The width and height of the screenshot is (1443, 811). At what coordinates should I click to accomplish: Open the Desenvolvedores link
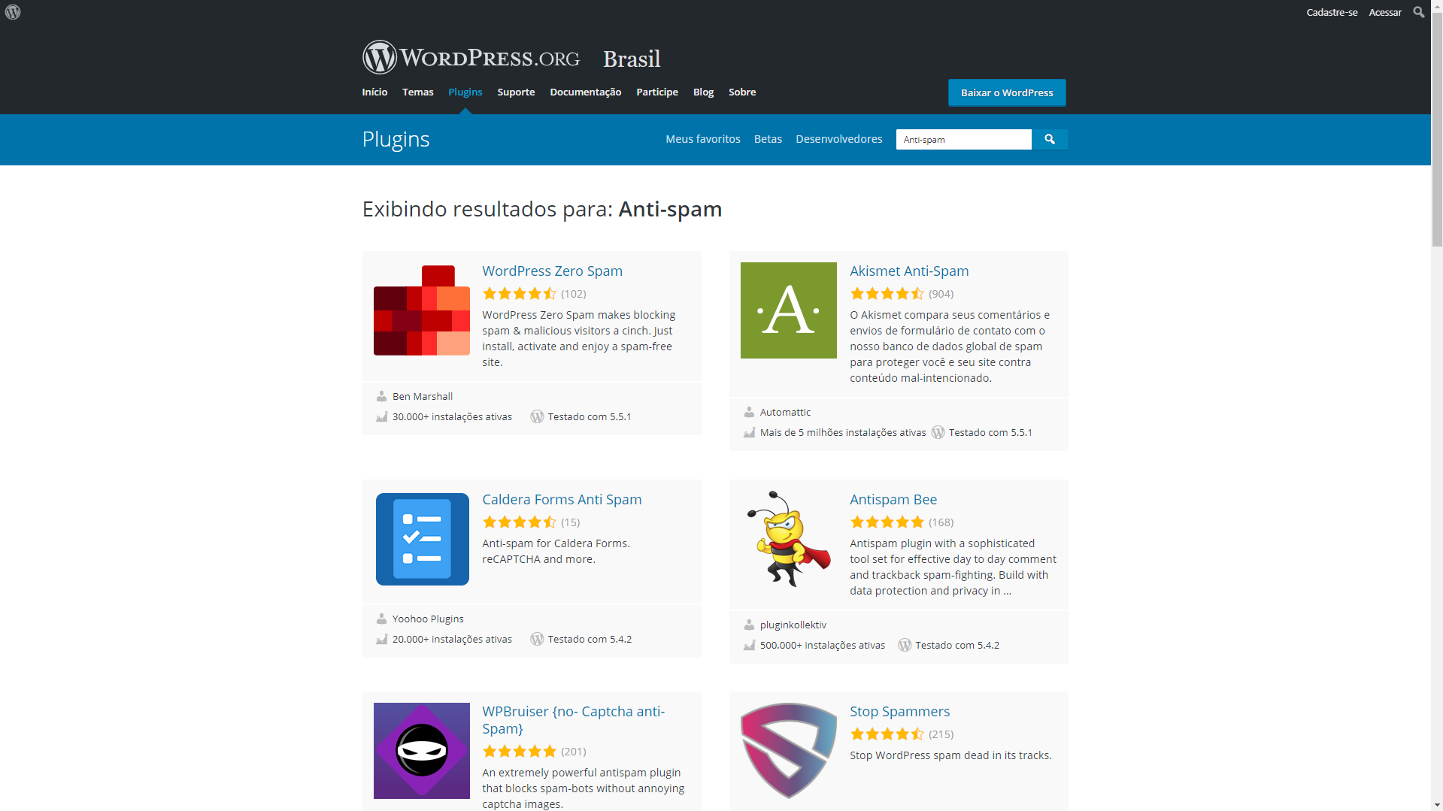tap(839, 139)
